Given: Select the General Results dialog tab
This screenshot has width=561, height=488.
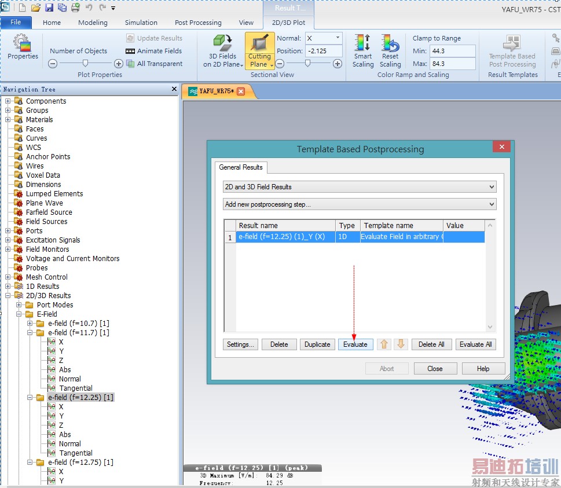Looking at the screenshot, I should 241,167.
